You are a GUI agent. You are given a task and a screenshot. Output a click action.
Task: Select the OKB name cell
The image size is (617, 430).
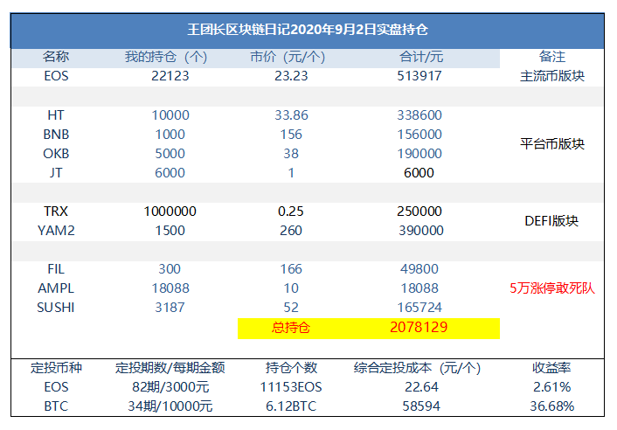[56, 154]
